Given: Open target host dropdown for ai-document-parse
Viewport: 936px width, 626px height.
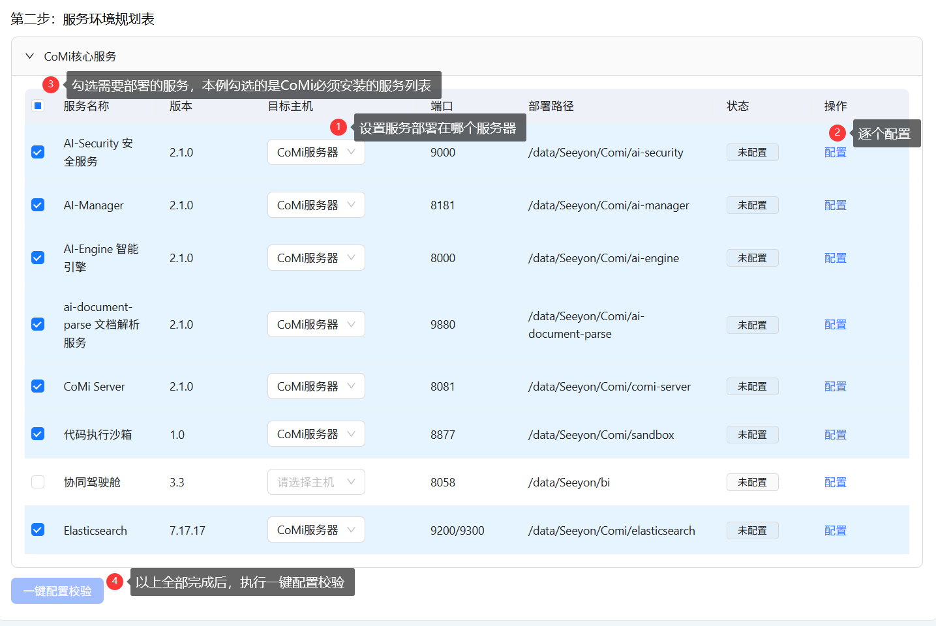Looking at the screenshot, I should (x=316, y=324).
